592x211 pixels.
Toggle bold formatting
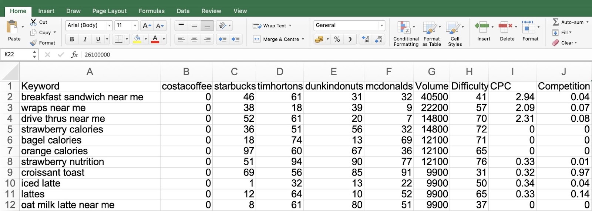72,39
